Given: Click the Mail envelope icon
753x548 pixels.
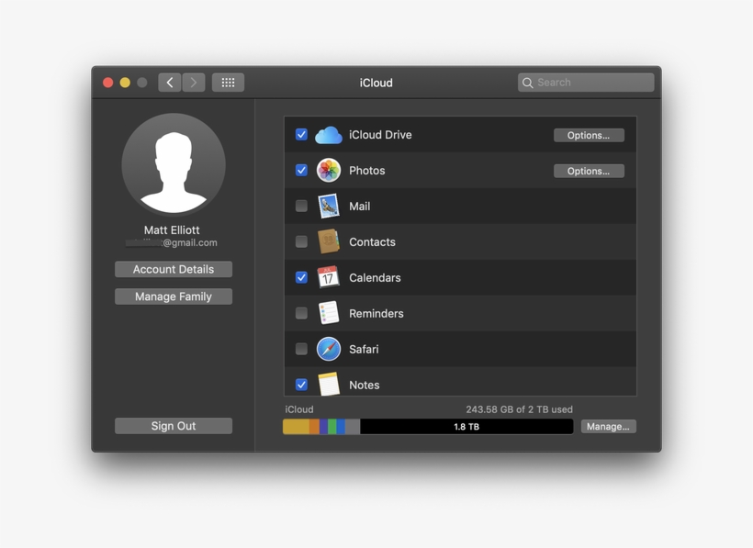Looking at the screenshot, I should point(329,206).
